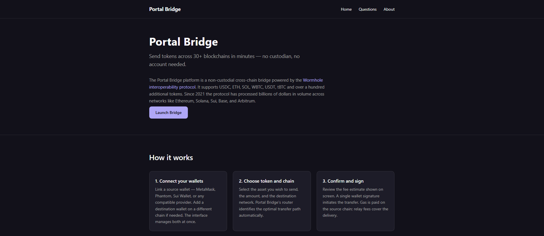Click the 'Select the asset you wish to send' description
Image resolution: width=544 pixels, height=236 pixels.
270,202
